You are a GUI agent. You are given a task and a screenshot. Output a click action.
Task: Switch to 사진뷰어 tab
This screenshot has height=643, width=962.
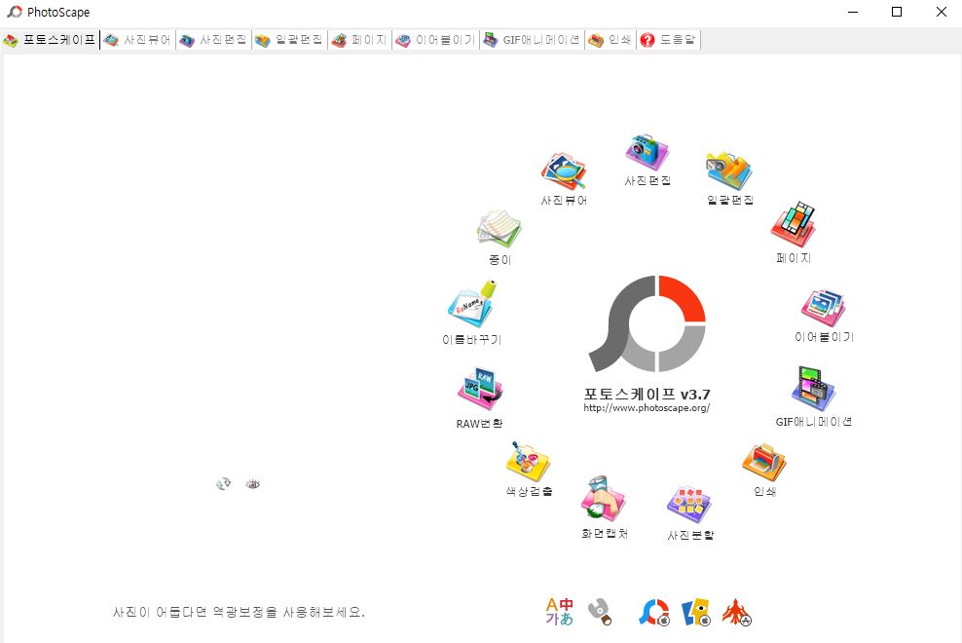(x=137, y=40)
